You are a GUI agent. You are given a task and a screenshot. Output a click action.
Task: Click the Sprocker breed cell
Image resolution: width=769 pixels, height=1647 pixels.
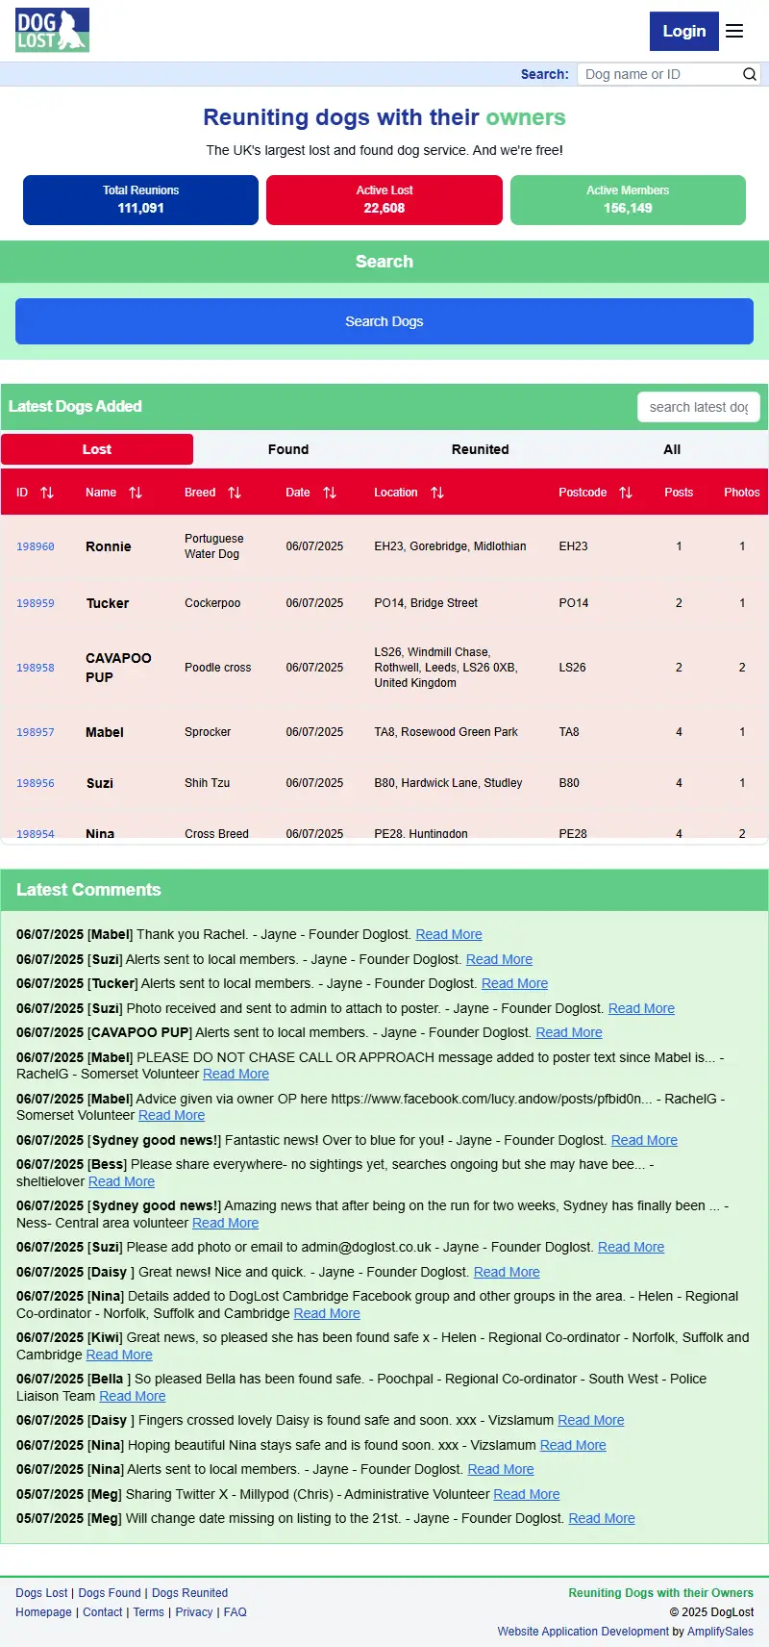(208, 732)
